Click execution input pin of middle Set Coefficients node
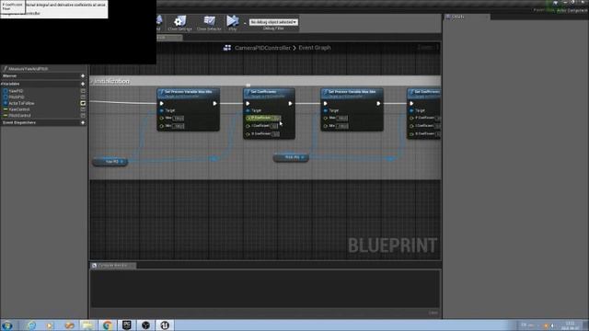Screen dimensions: 589x331 click(248, 103)
